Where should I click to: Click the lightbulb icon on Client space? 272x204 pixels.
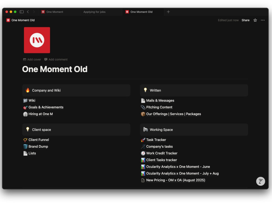pyautogui.click(x=27, y=129)
